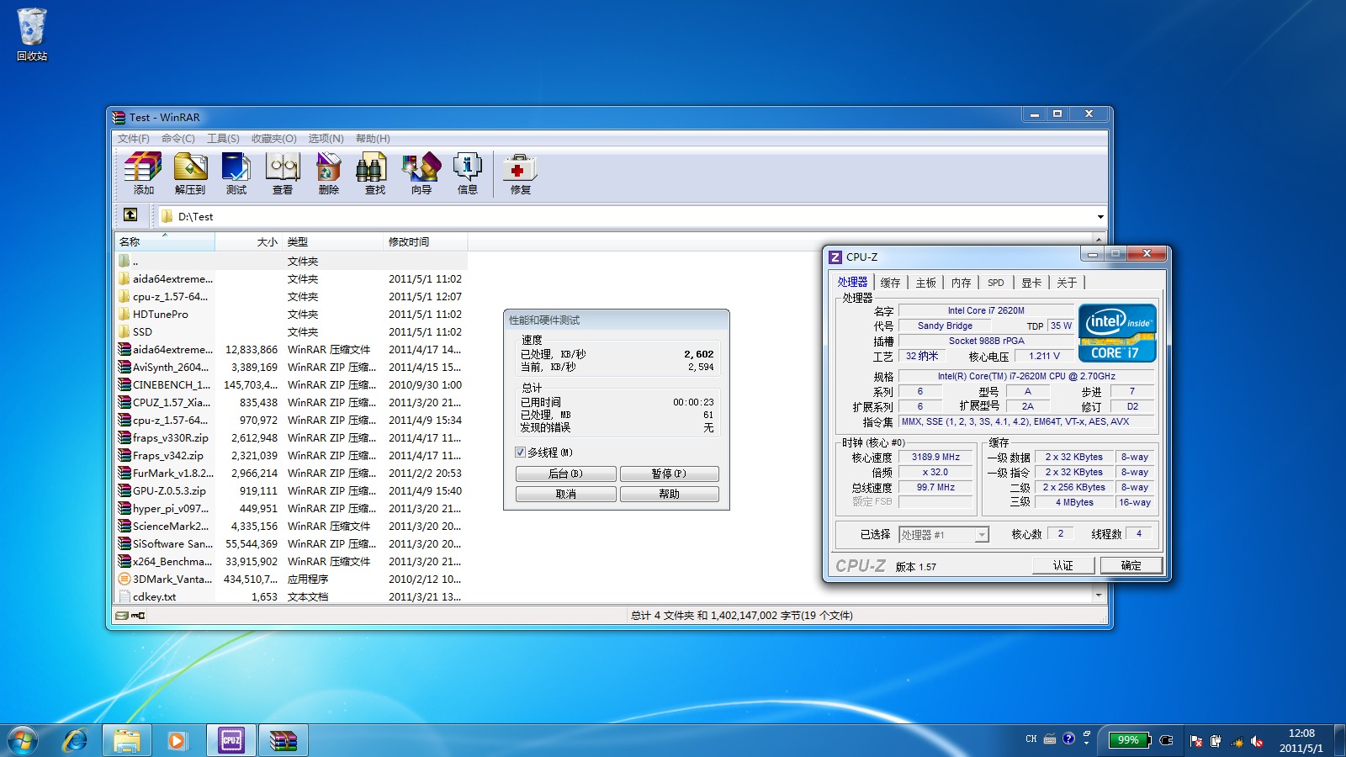Viewport: 1346px width, 757px height.
Task: Open the D:\Test address bar dropdown
Action: (1100, 217)
